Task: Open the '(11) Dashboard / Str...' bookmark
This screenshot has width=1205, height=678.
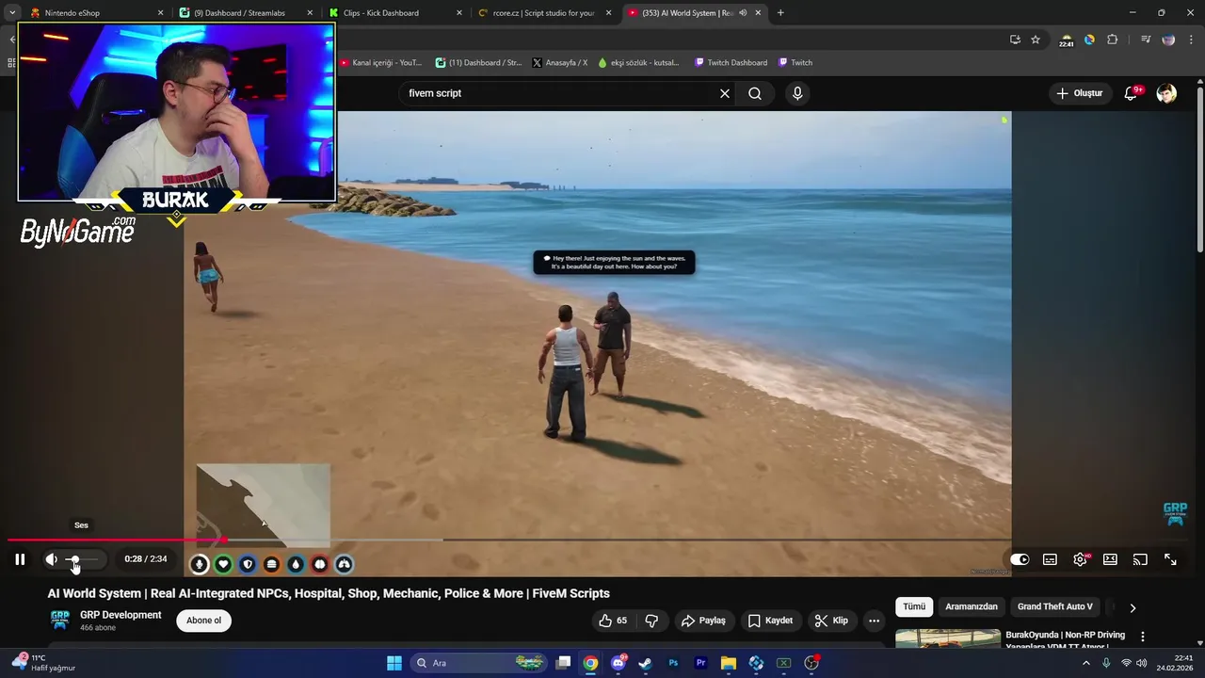Action: pos(478,62)
